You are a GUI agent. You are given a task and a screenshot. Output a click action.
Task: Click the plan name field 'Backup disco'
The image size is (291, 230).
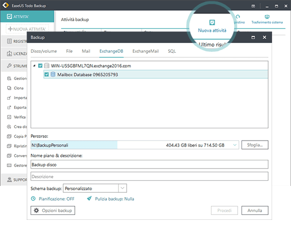(149, 165)
